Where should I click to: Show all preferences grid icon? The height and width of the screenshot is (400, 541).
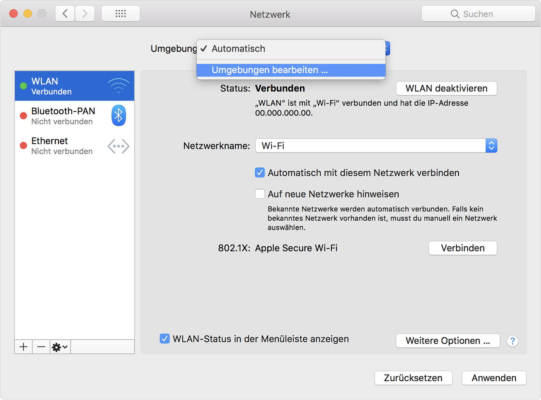(120, 14)
